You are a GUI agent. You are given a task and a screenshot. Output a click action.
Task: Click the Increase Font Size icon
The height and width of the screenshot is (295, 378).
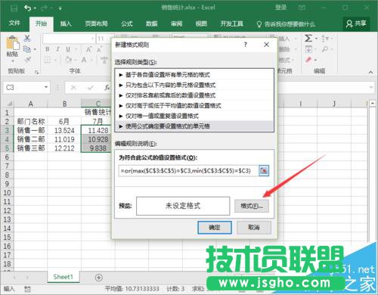(88, 49)
